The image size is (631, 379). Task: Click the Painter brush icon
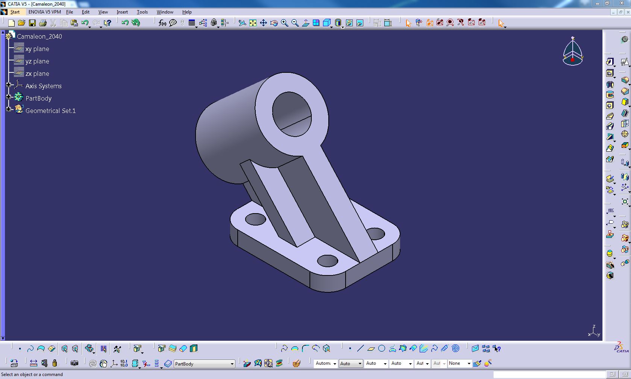(x=477, y=363)
